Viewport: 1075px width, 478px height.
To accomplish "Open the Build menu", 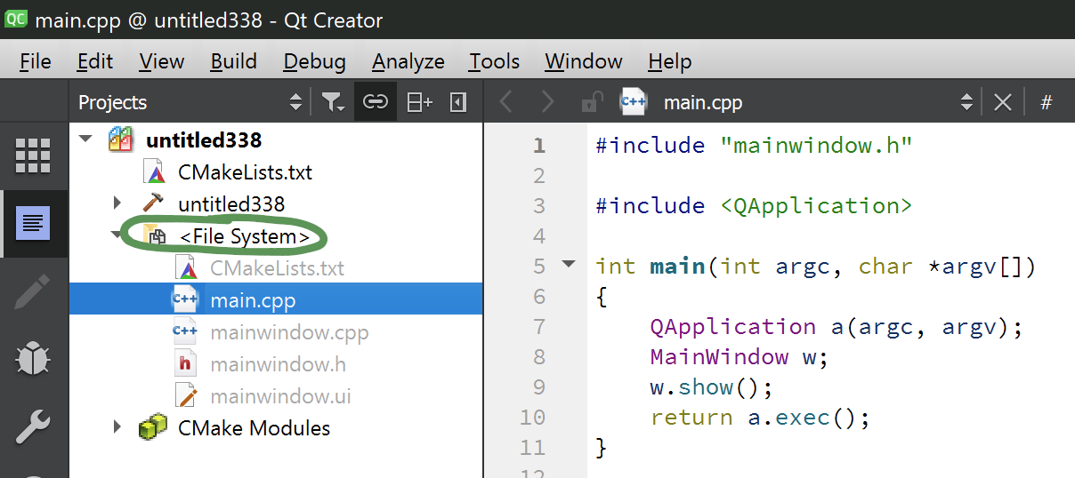I will pyautogui.click(x=233, y=61).
